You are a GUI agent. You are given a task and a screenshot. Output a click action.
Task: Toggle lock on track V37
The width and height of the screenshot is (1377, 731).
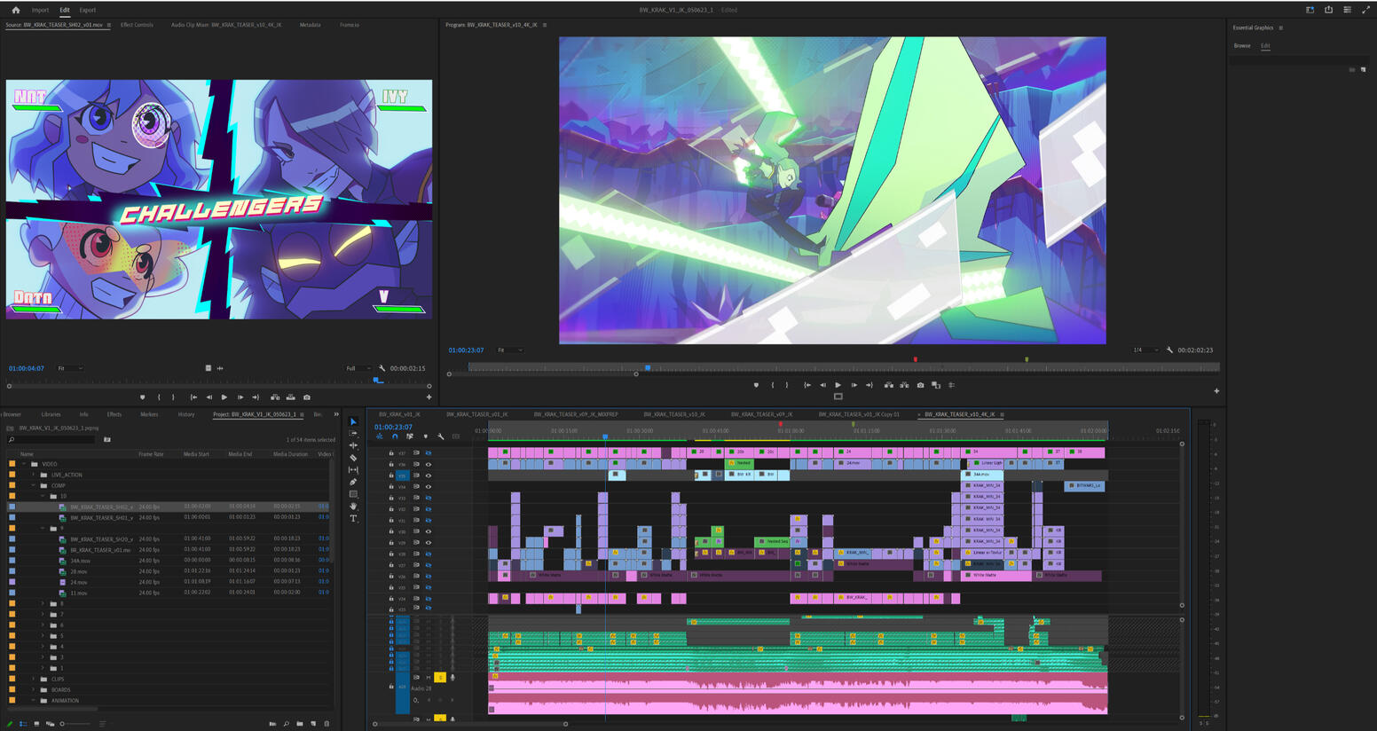(x=391, y=452)
